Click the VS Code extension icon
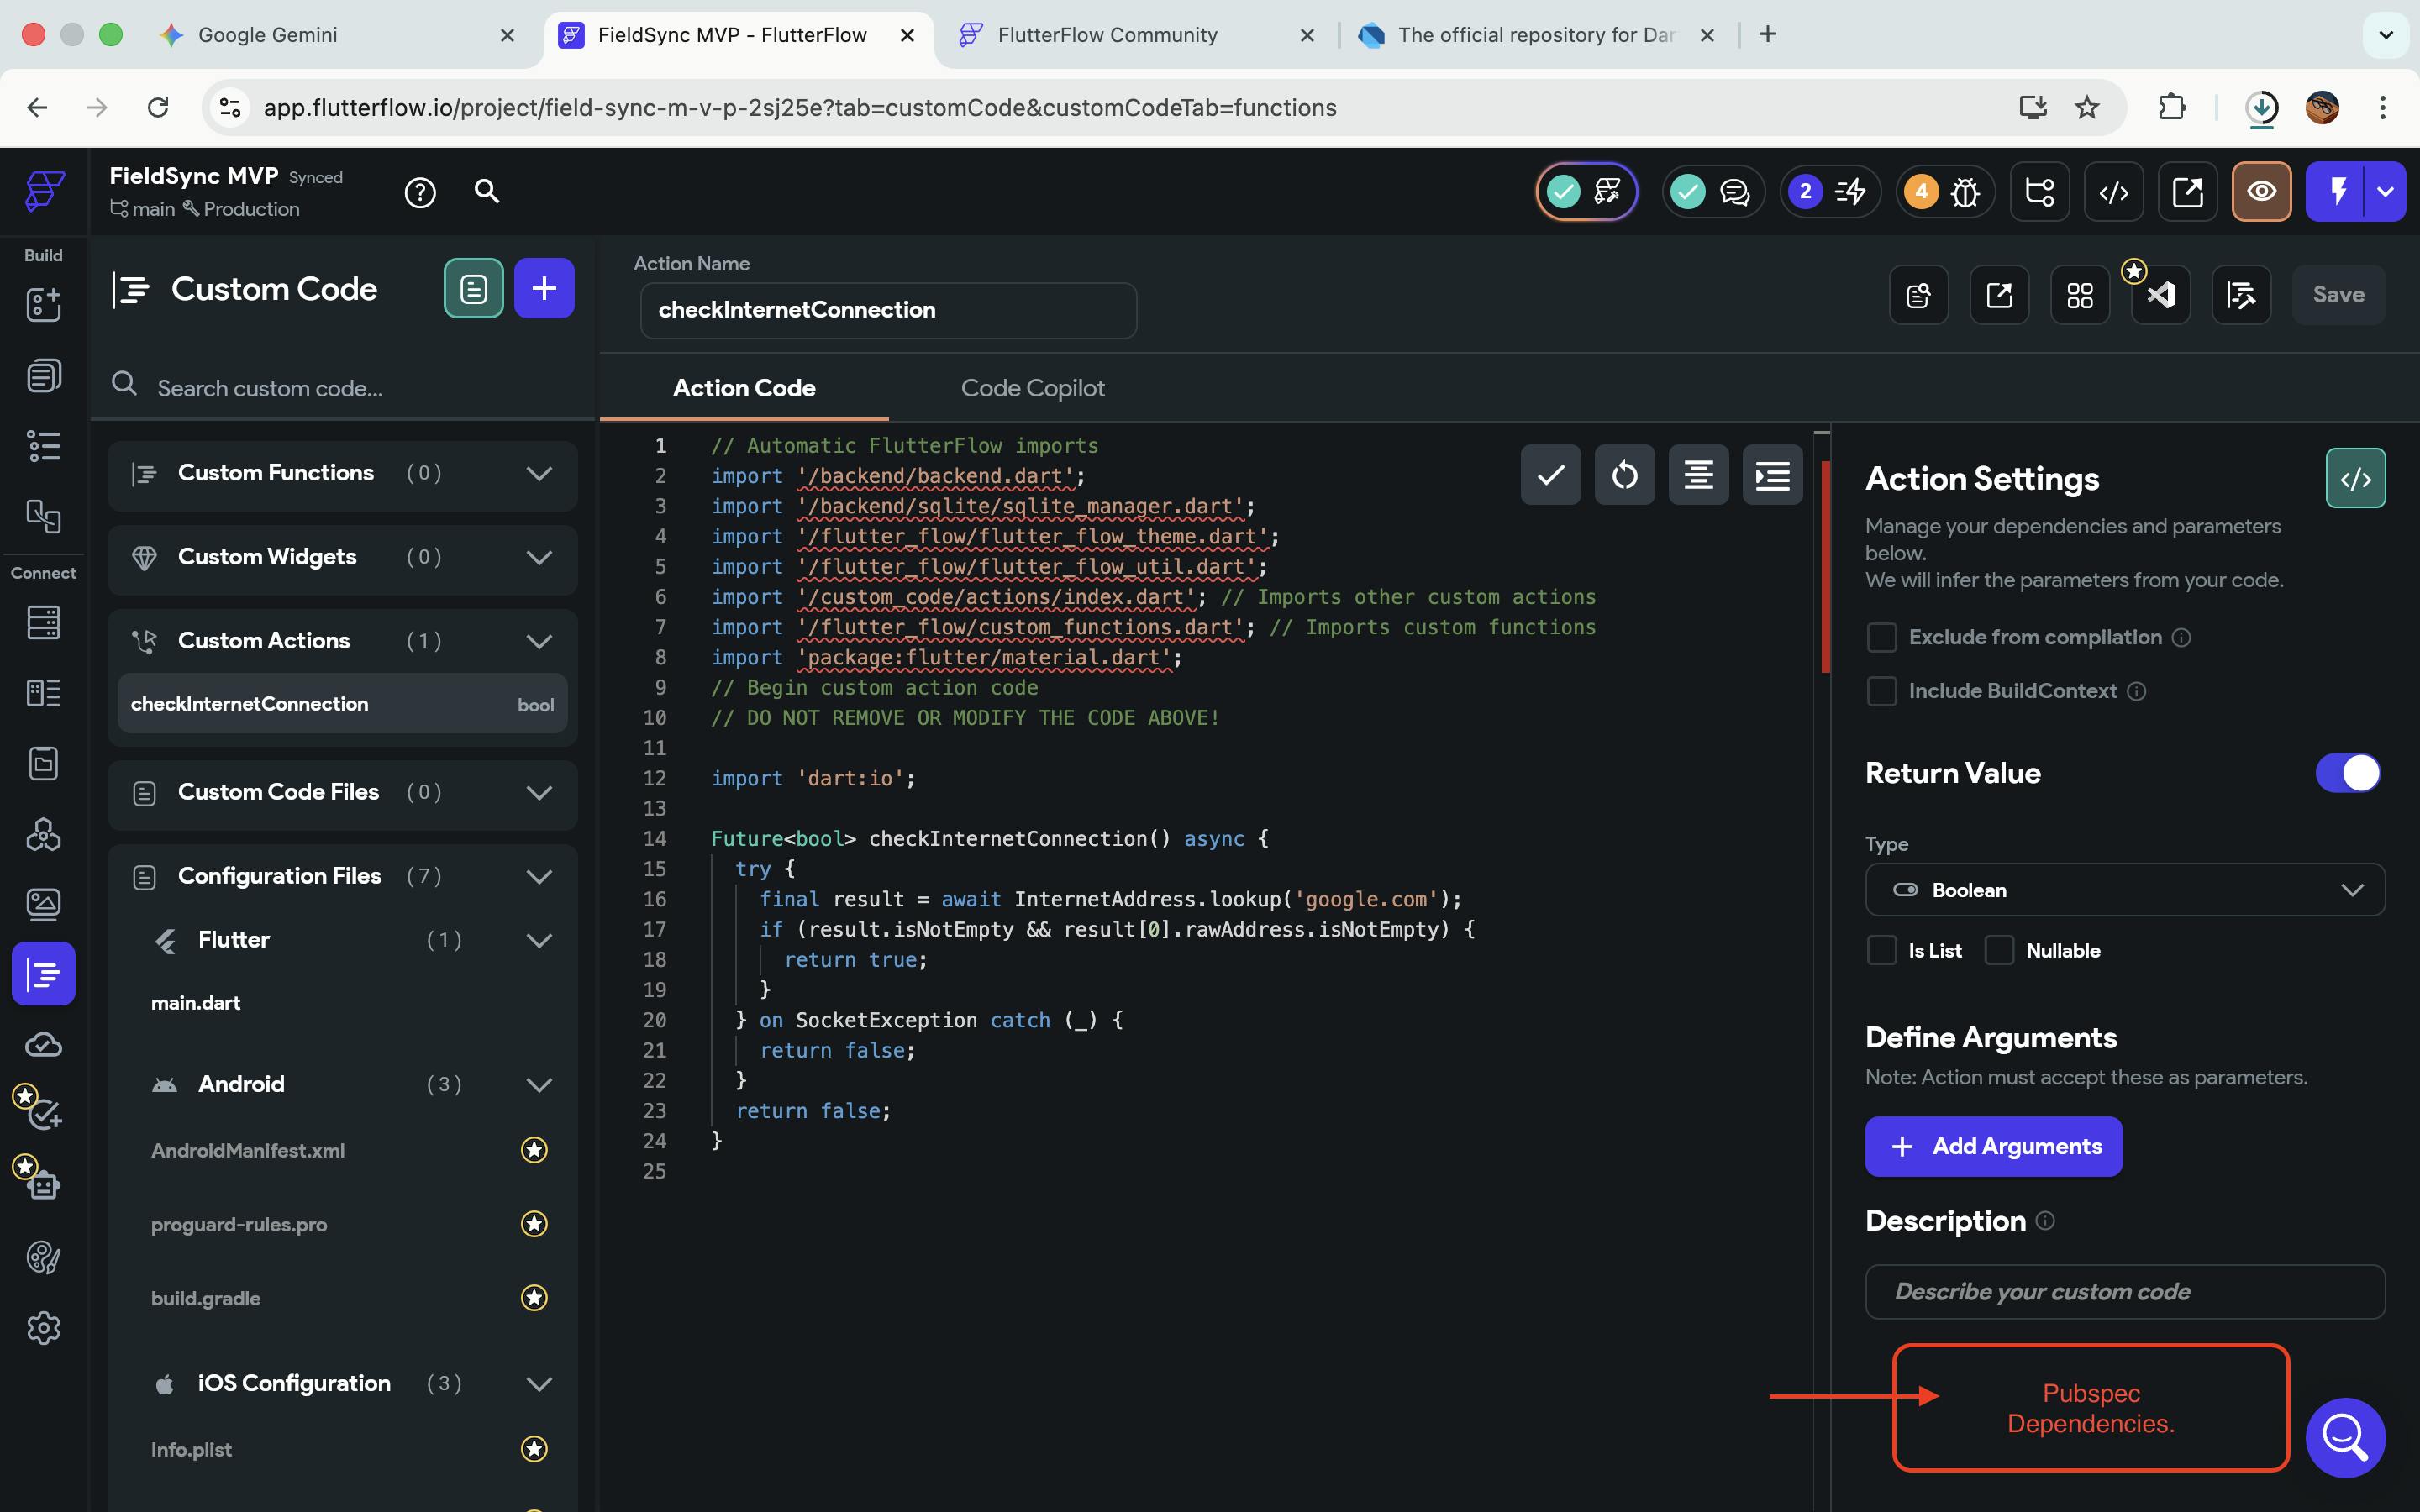 pos(2160,295)
